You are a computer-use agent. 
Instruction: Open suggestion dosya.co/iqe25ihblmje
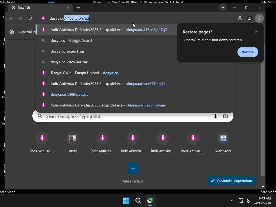(x=135, y=105)
